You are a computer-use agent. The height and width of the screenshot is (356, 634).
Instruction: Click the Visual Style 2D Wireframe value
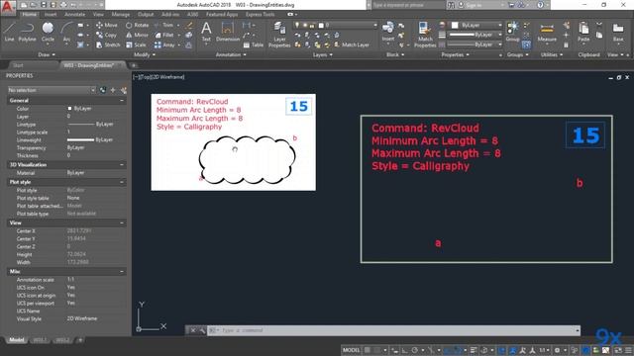[x=81, y=318]
